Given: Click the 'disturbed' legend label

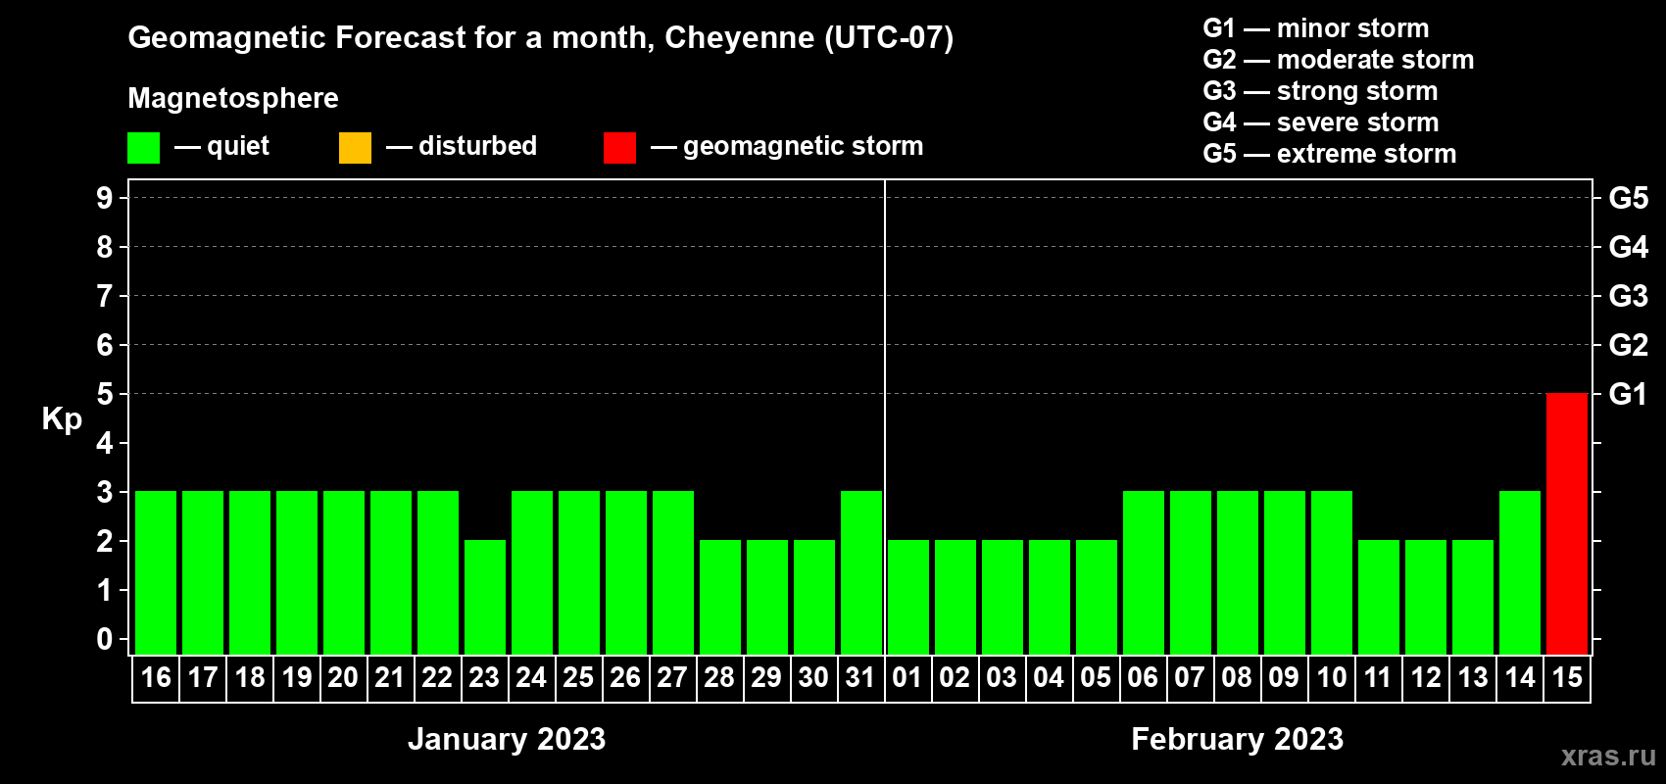Looking at the screenshot, I should [478, 146].
